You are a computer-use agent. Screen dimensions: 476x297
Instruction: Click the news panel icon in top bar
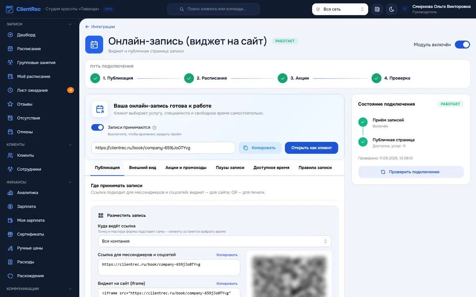click(377, 9)
